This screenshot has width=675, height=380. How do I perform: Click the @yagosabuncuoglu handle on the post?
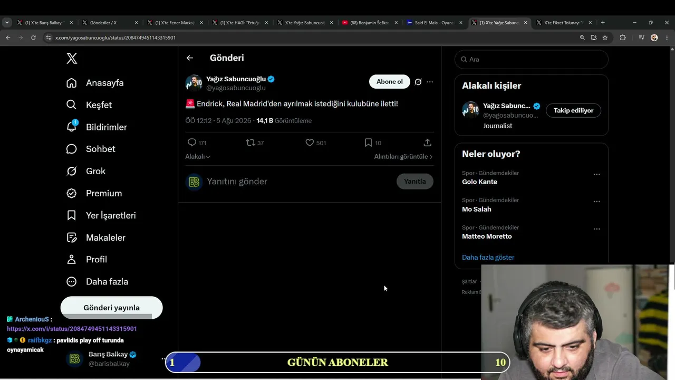[236, 88]
